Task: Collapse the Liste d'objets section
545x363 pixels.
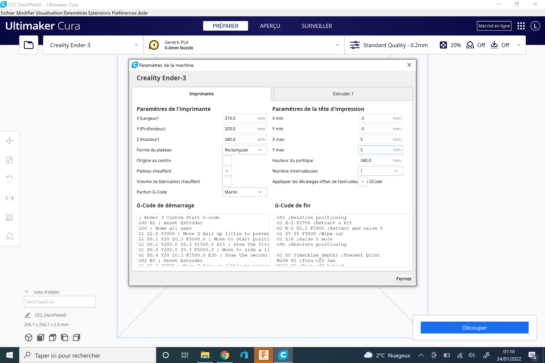Action: click(x=27, y=292)
